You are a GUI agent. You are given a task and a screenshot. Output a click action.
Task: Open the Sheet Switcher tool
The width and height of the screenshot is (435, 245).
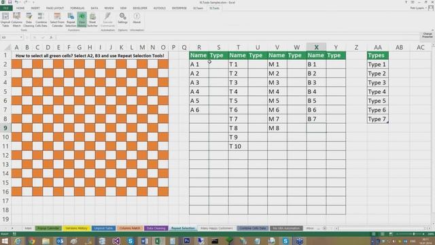[x=92, y=20]
